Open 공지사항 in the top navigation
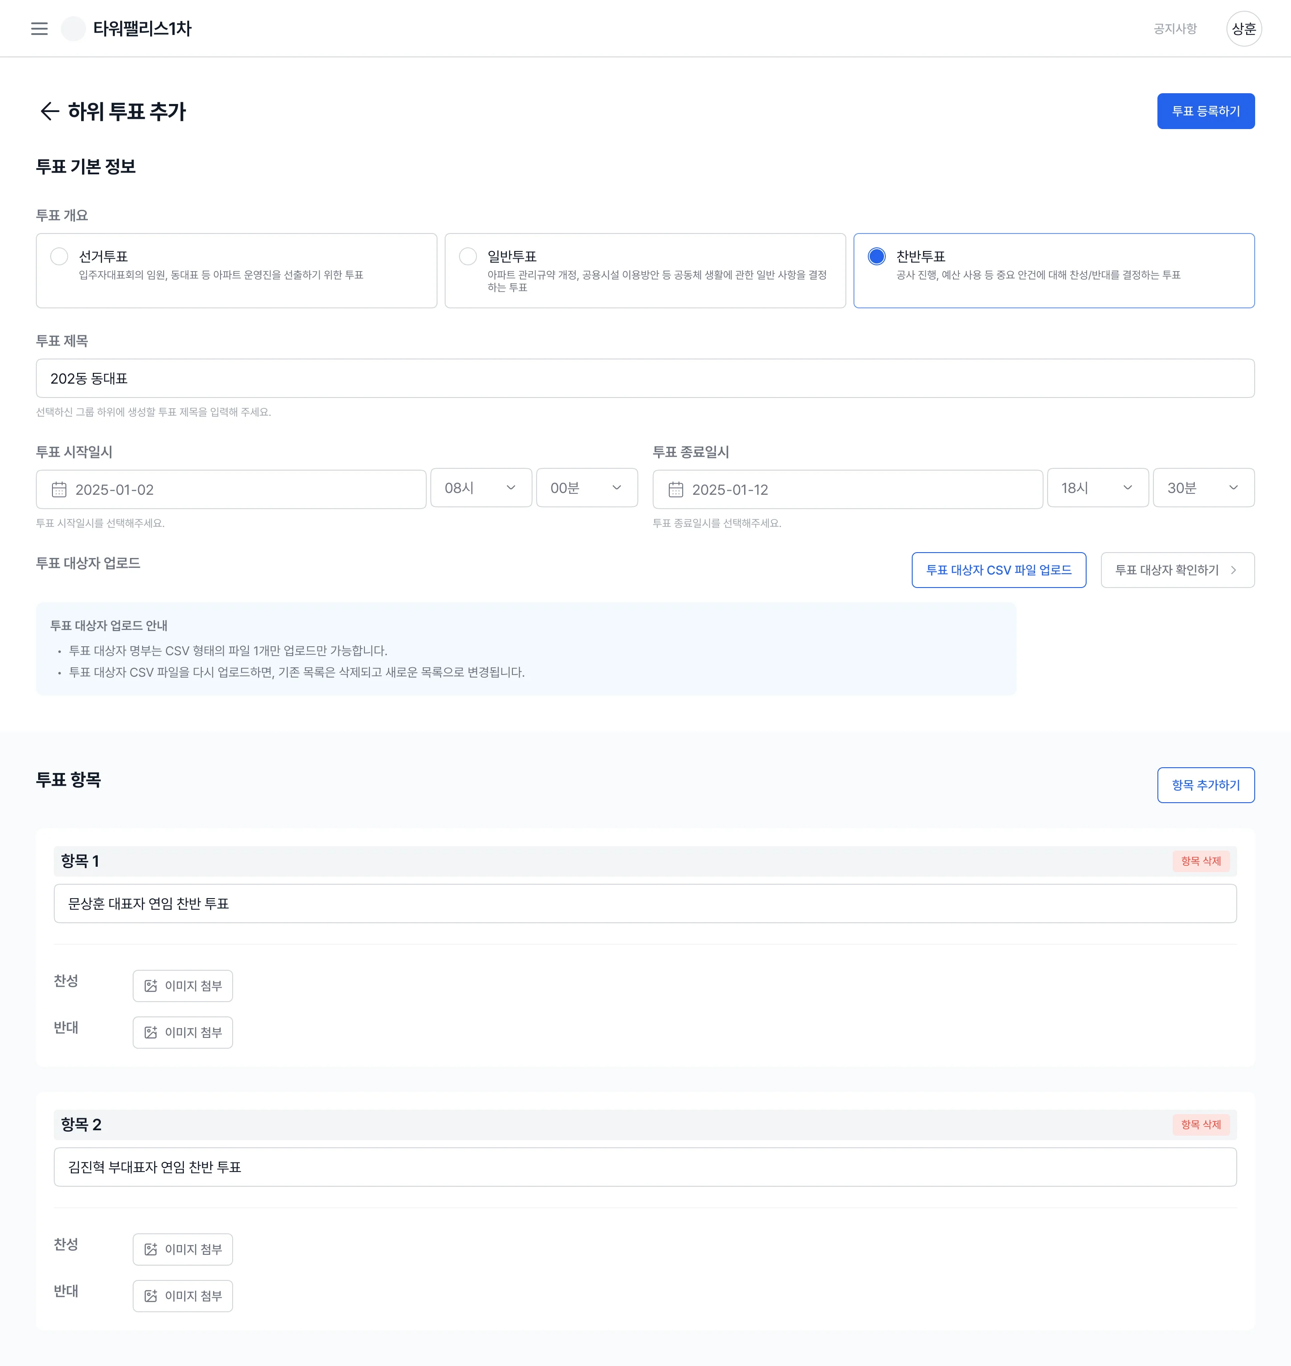Viewport: 1291px width, 1366px height. point(1175,28)
